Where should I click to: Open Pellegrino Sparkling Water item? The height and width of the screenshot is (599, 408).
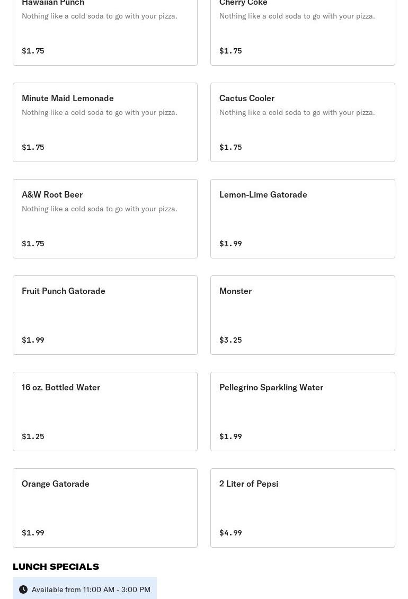tap(303, 412)
